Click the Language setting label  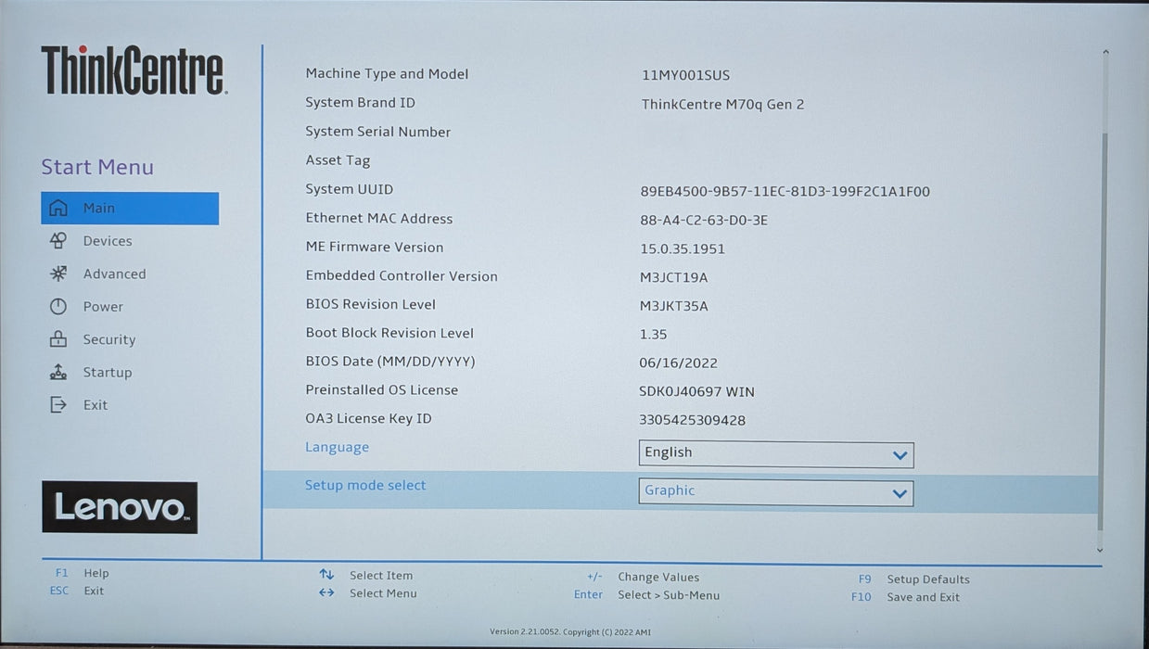[337, 447]
